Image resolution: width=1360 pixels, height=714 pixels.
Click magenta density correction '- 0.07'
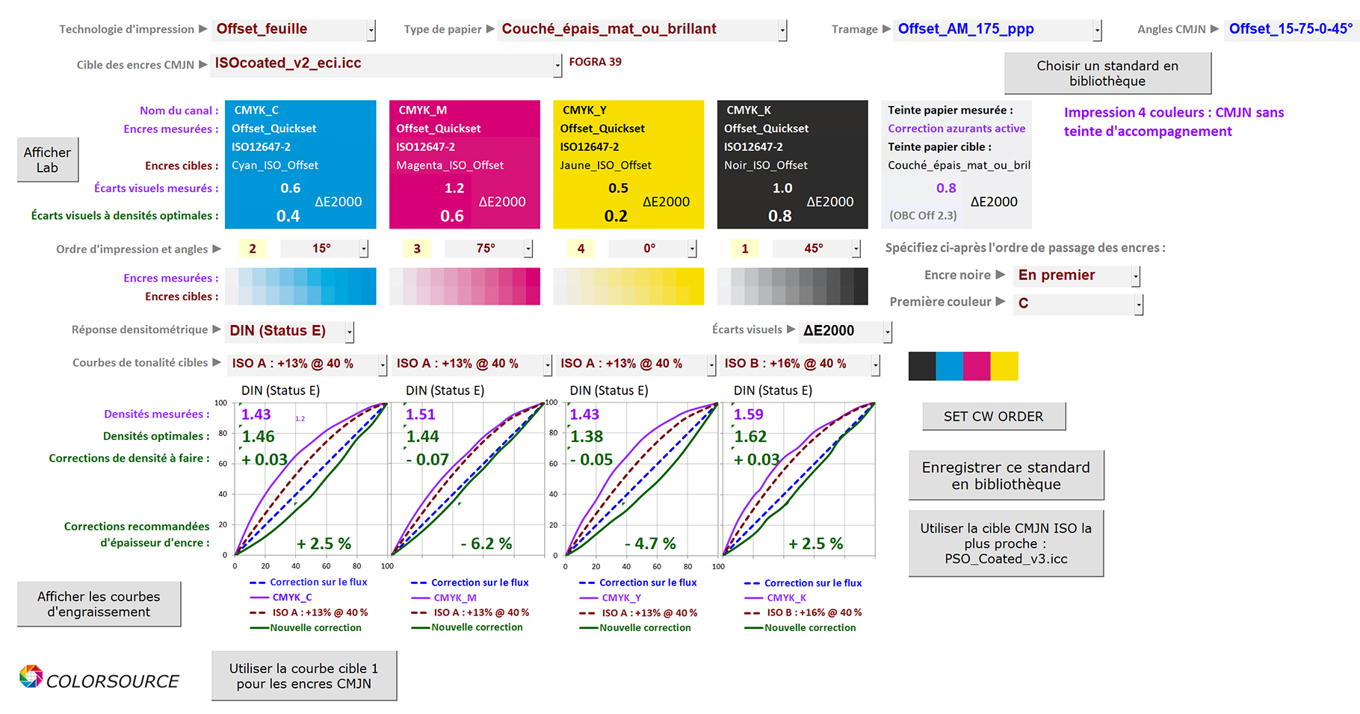point(427,459)
